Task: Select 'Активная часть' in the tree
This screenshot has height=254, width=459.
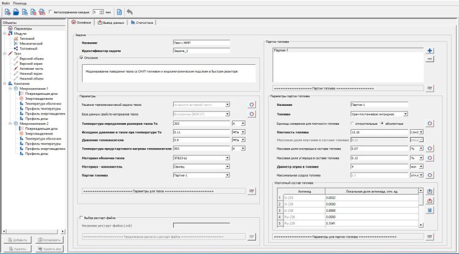Action: click(31, 69)
